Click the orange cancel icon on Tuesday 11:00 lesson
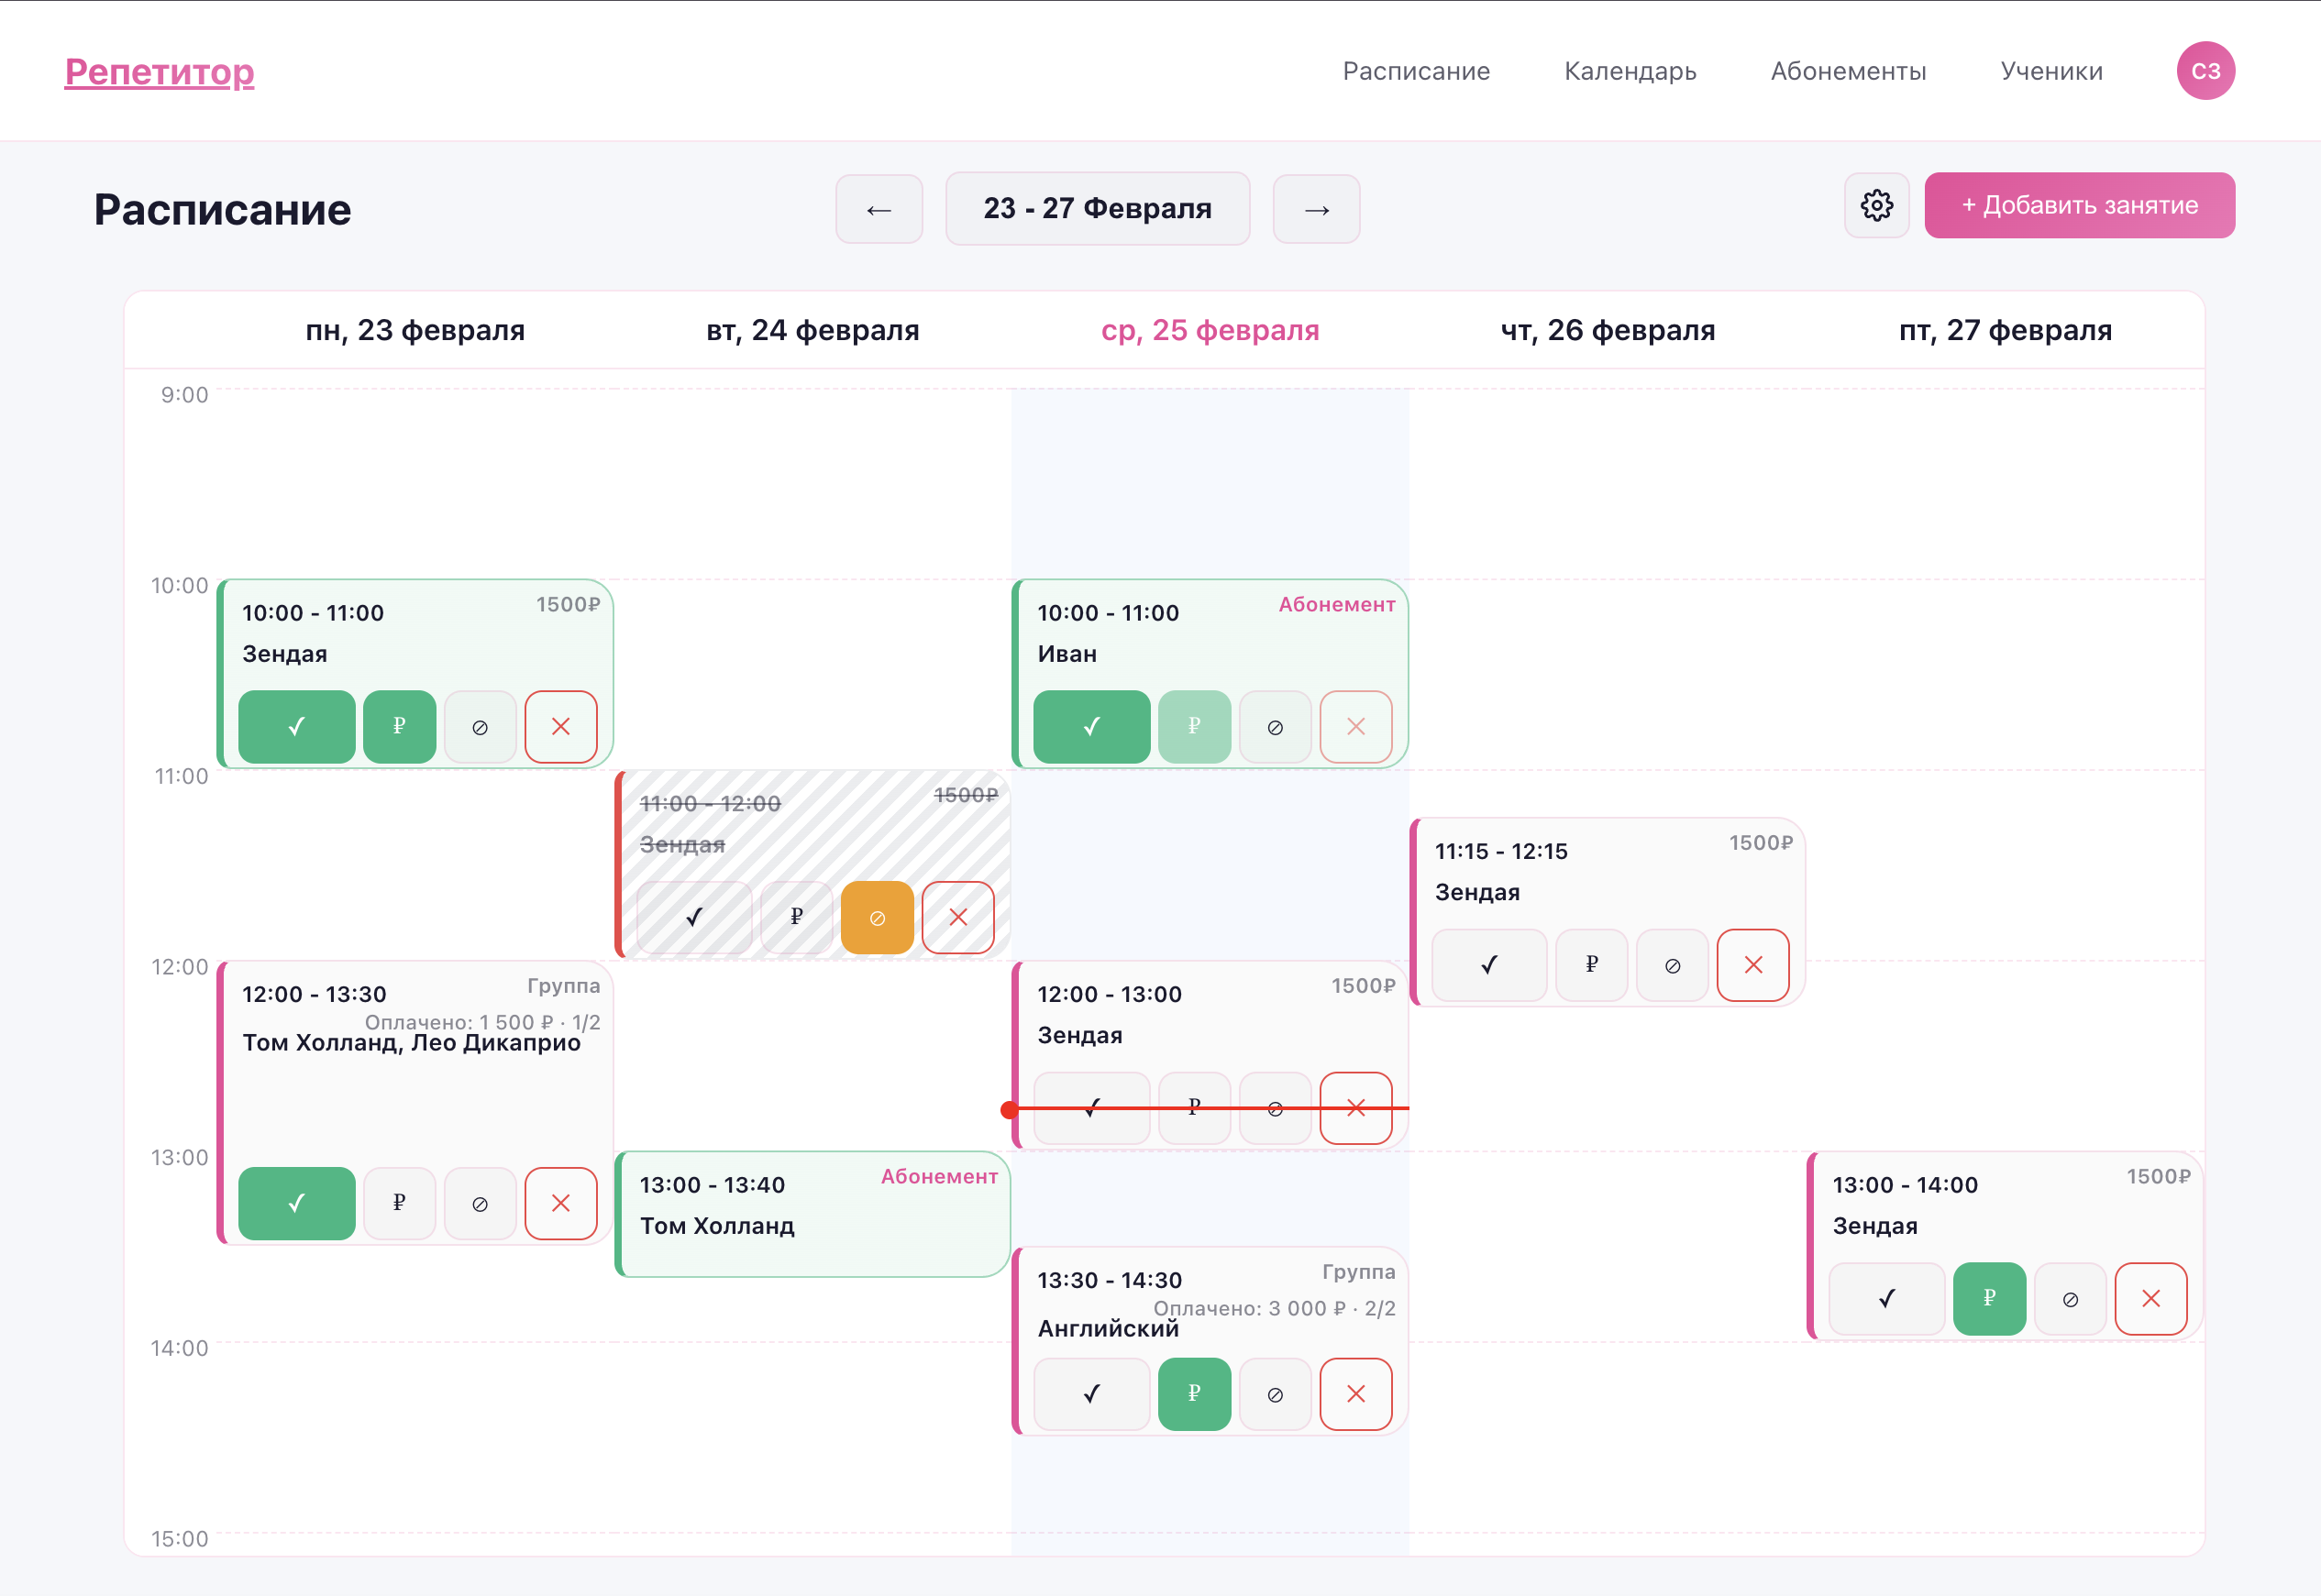2321x1596 pixels. [x=877, y=917]
